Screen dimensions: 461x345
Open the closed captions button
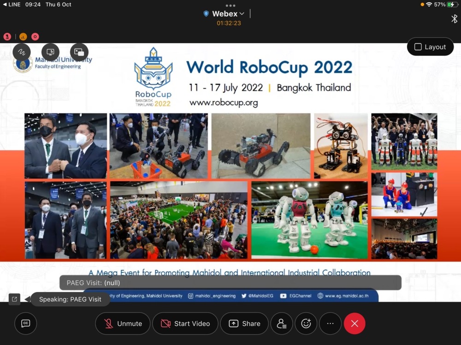[x=26, y=323]
